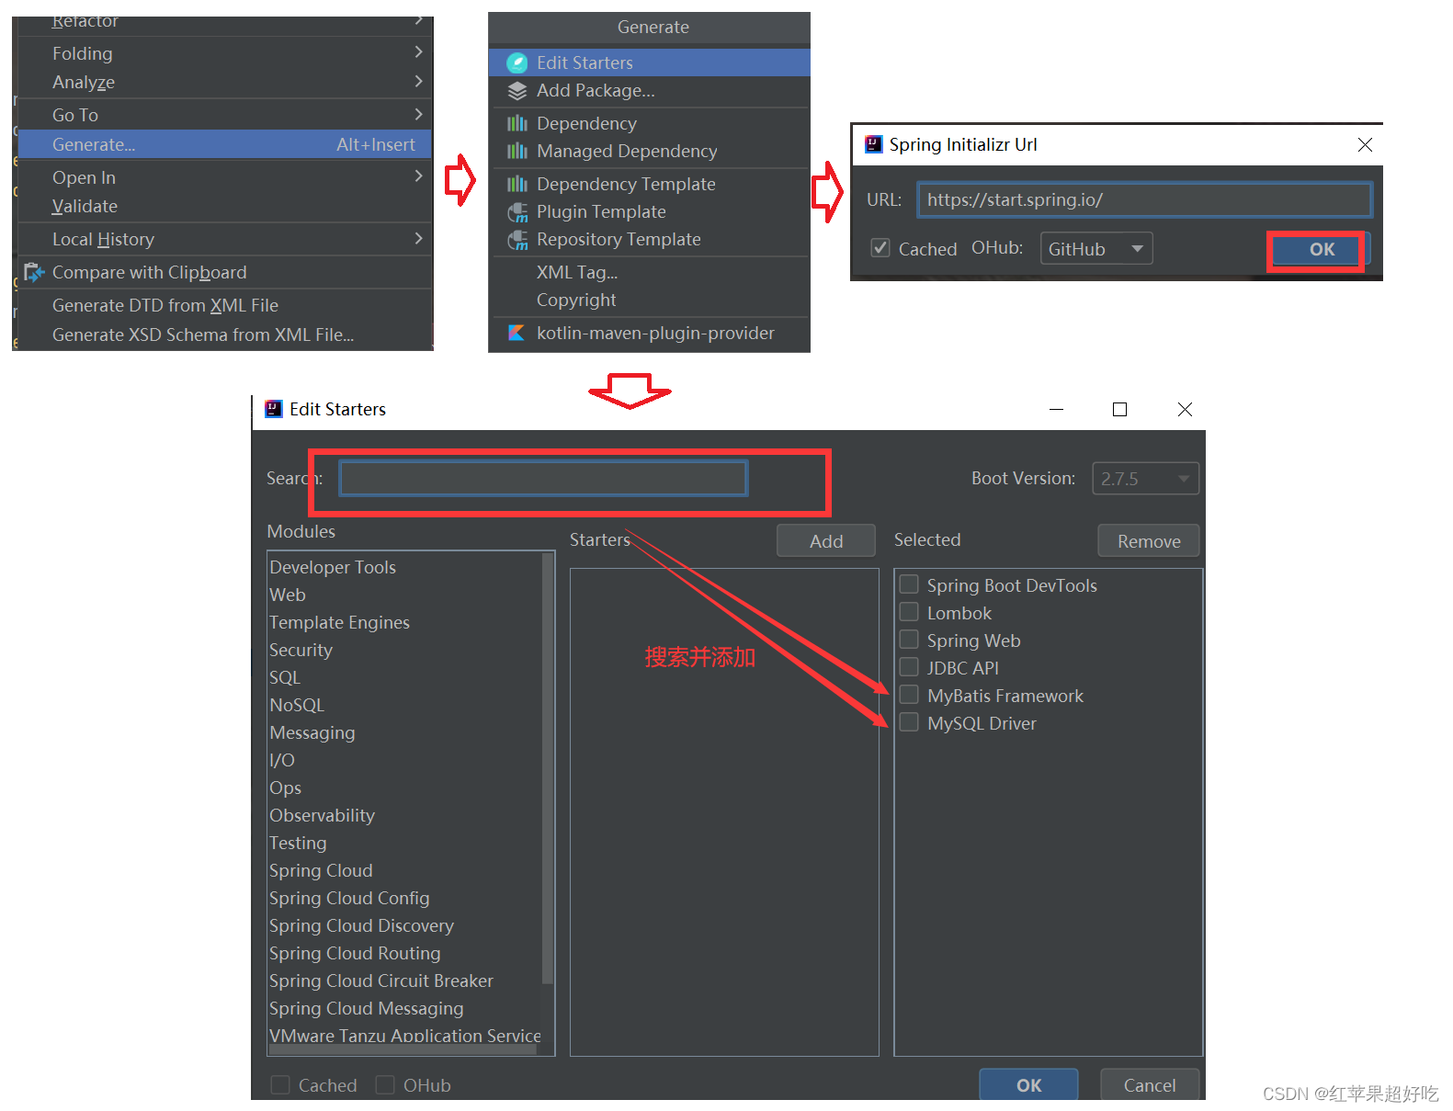1453x1111 pixels.
Task: Select Spring Cloud Circuit Breaker module
Action: click(405, 981)
